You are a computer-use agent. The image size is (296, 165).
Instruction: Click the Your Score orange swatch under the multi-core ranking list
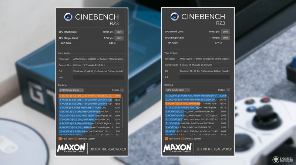pos(166,139)
